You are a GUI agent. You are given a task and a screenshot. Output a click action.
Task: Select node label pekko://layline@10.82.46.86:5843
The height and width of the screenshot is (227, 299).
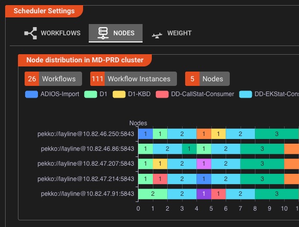pyautogui.click(x=88, y=149)
